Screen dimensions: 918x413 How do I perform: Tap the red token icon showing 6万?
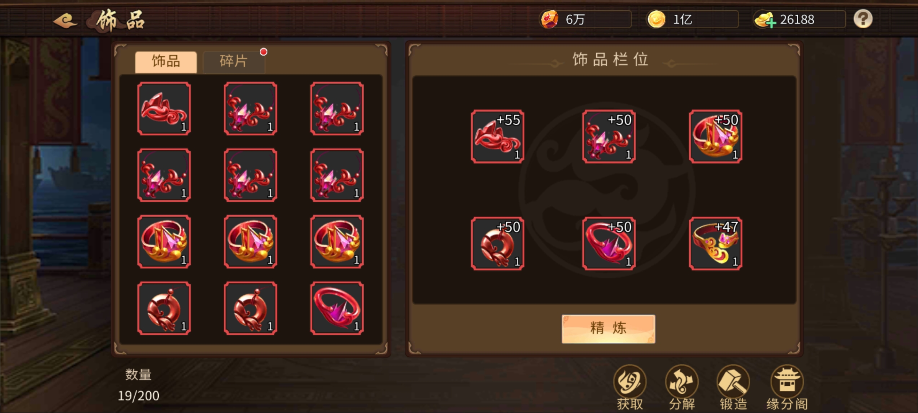pos(549,19)
